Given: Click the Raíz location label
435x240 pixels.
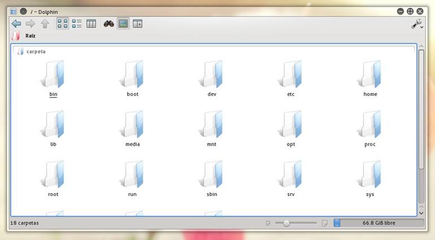Looking at the screenshot, I should tap(31, 36).
